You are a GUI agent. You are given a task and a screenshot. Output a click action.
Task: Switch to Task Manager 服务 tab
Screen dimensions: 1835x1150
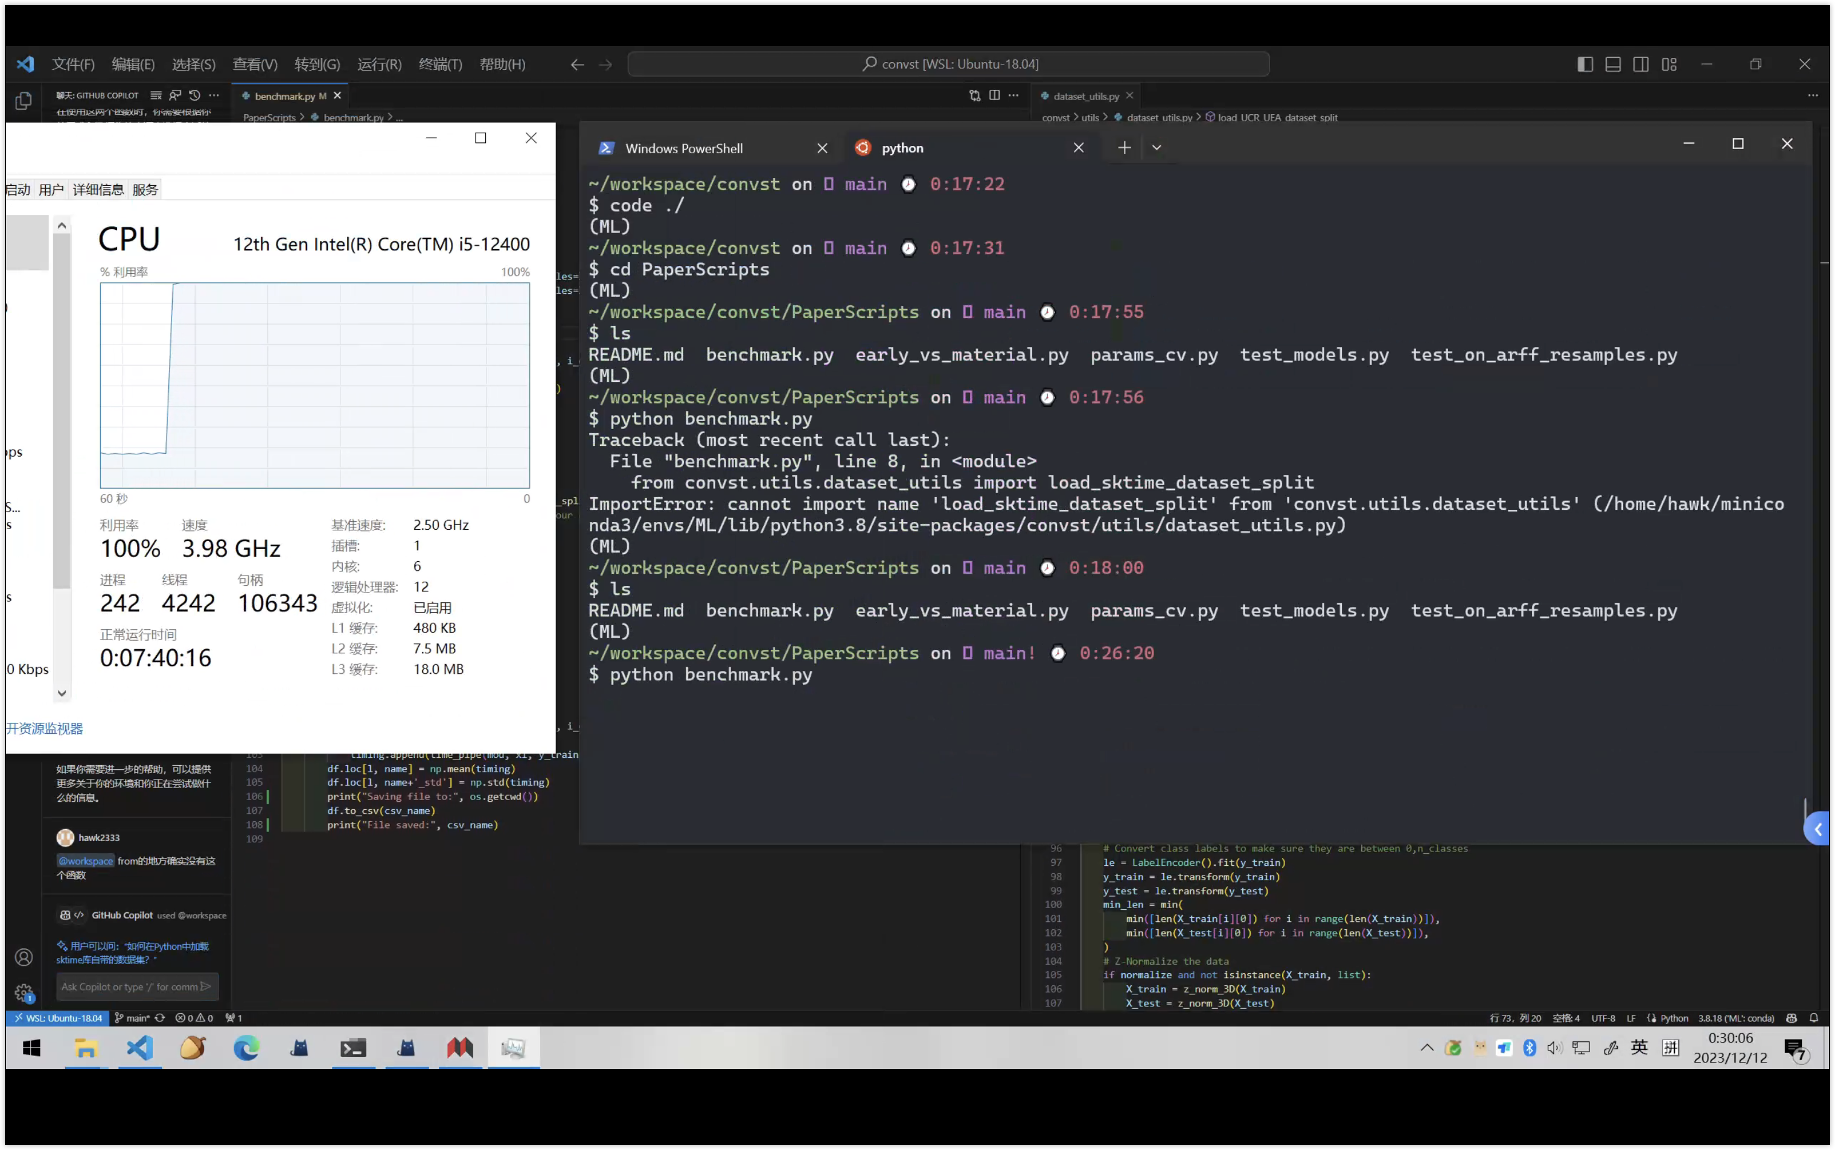click(145, 189)
